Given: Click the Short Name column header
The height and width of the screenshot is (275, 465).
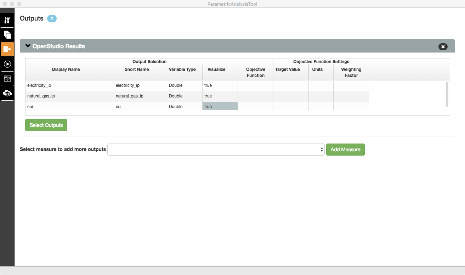Looking at the screenshot, I should [137, 69].
